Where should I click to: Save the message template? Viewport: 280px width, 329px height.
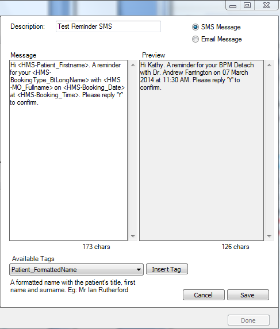tap(248, 295)
